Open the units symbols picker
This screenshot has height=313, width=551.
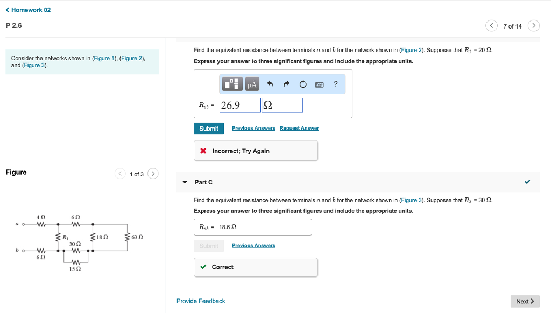pos(252,84)
